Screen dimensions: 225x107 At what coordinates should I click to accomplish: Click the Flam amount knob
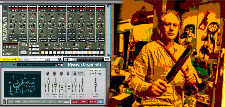99,45
